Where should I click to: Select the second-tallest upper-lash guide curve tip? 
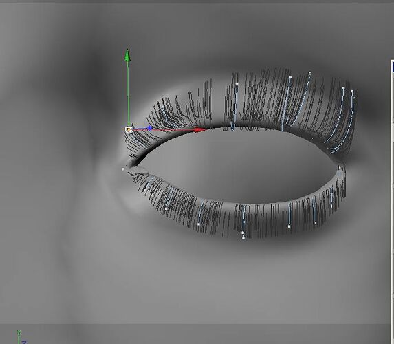click(x=291, y=76)
